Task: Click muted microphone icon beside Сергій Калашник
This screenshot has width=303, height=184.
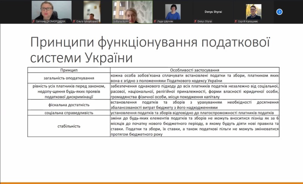Action: [236, 21]
